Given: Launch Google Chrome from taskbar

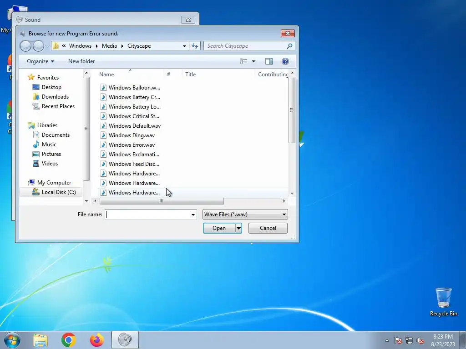Looking at the screenshot, I should point(69,340).
